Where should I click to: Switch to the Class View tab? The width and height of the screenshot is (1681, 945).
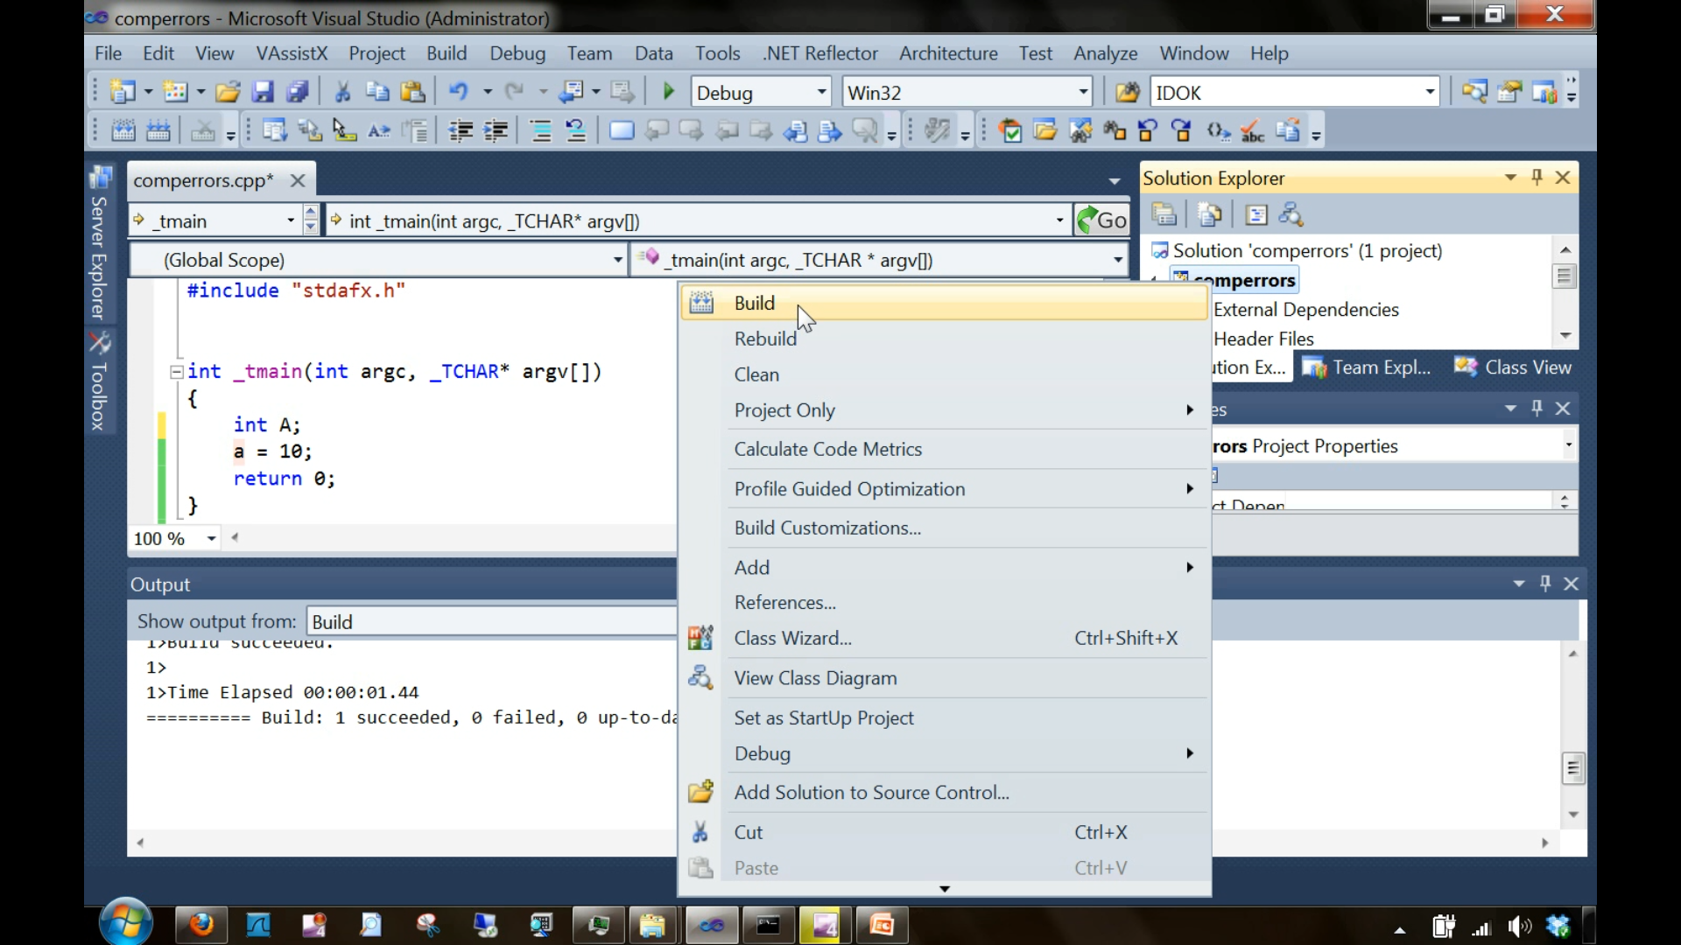1527,367
